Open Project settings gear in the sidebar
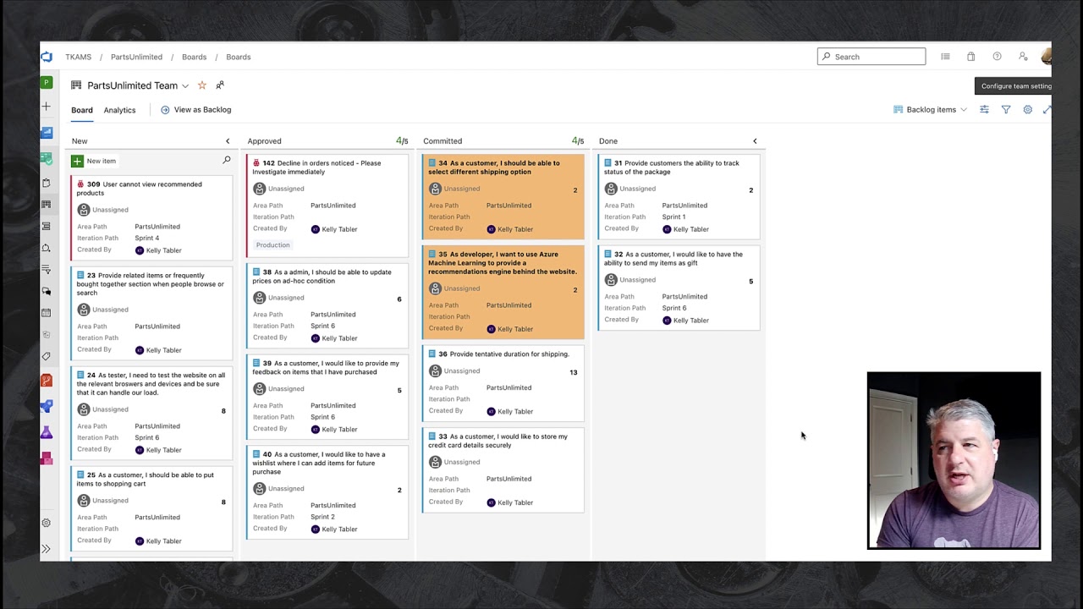1083x609 pixels. 47,523
